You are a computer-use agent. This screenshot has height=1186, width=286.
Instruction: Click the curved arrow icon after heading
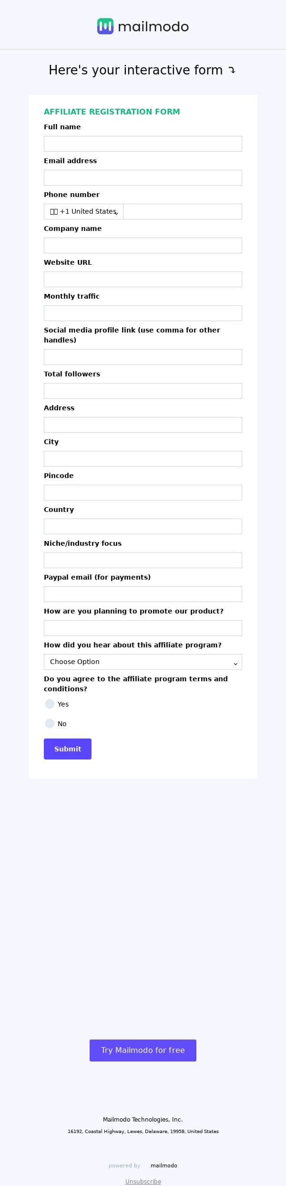tap(232, 70)
